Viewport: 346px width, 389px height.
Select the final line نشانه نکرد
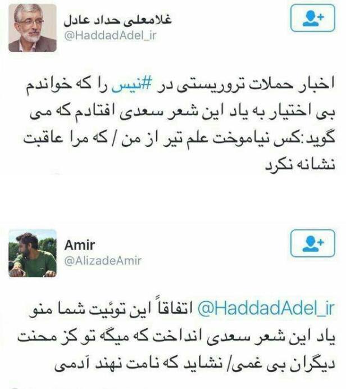click(x=301, y=165)
